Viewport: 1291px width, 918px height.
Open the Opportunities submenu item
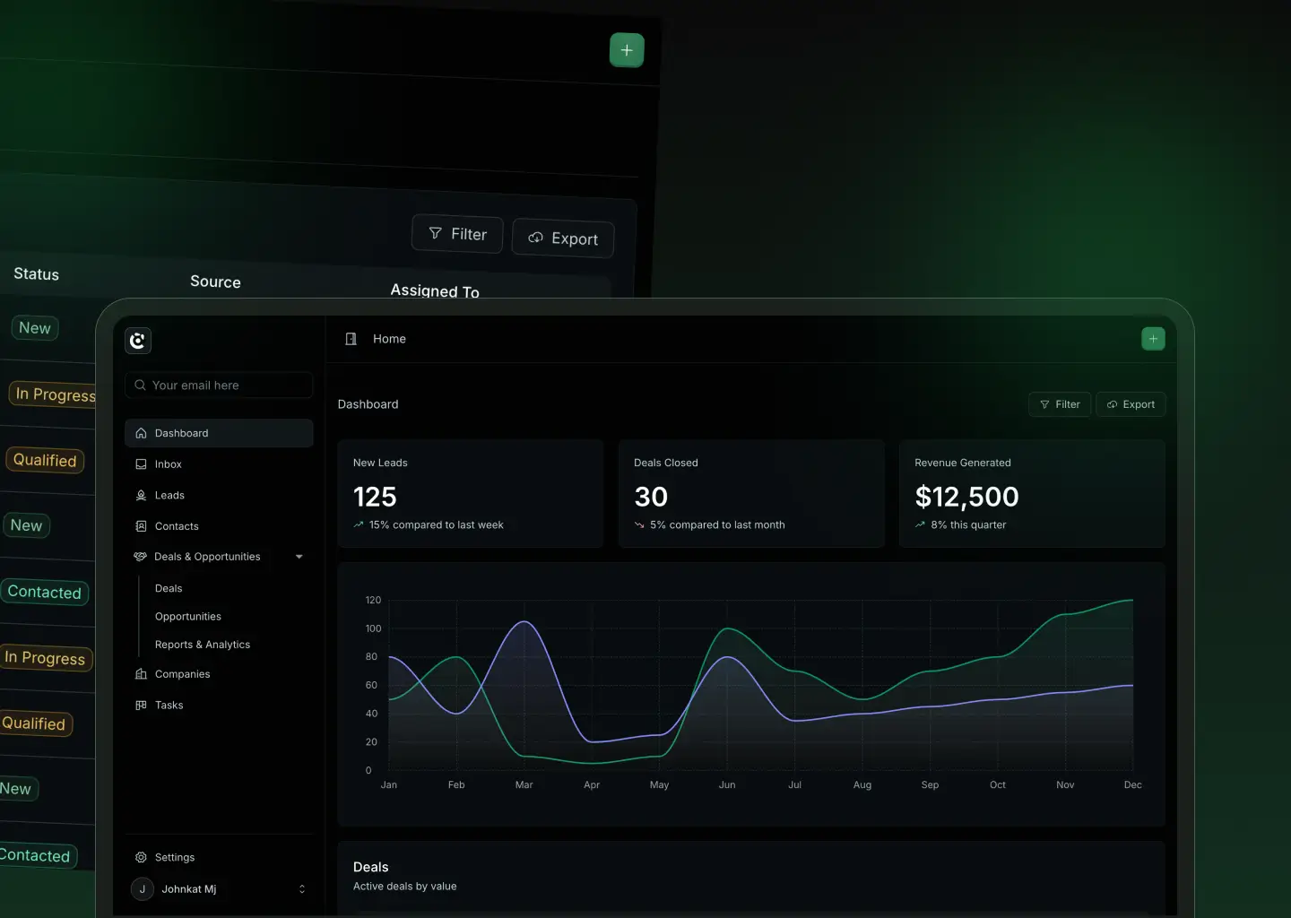coord(187,617)
